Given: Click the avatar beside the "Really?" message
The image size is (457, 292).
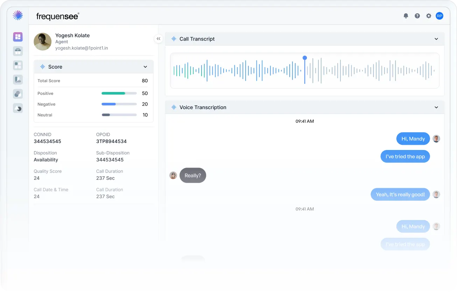Looking at the screenshot, I should click(173, 175).
